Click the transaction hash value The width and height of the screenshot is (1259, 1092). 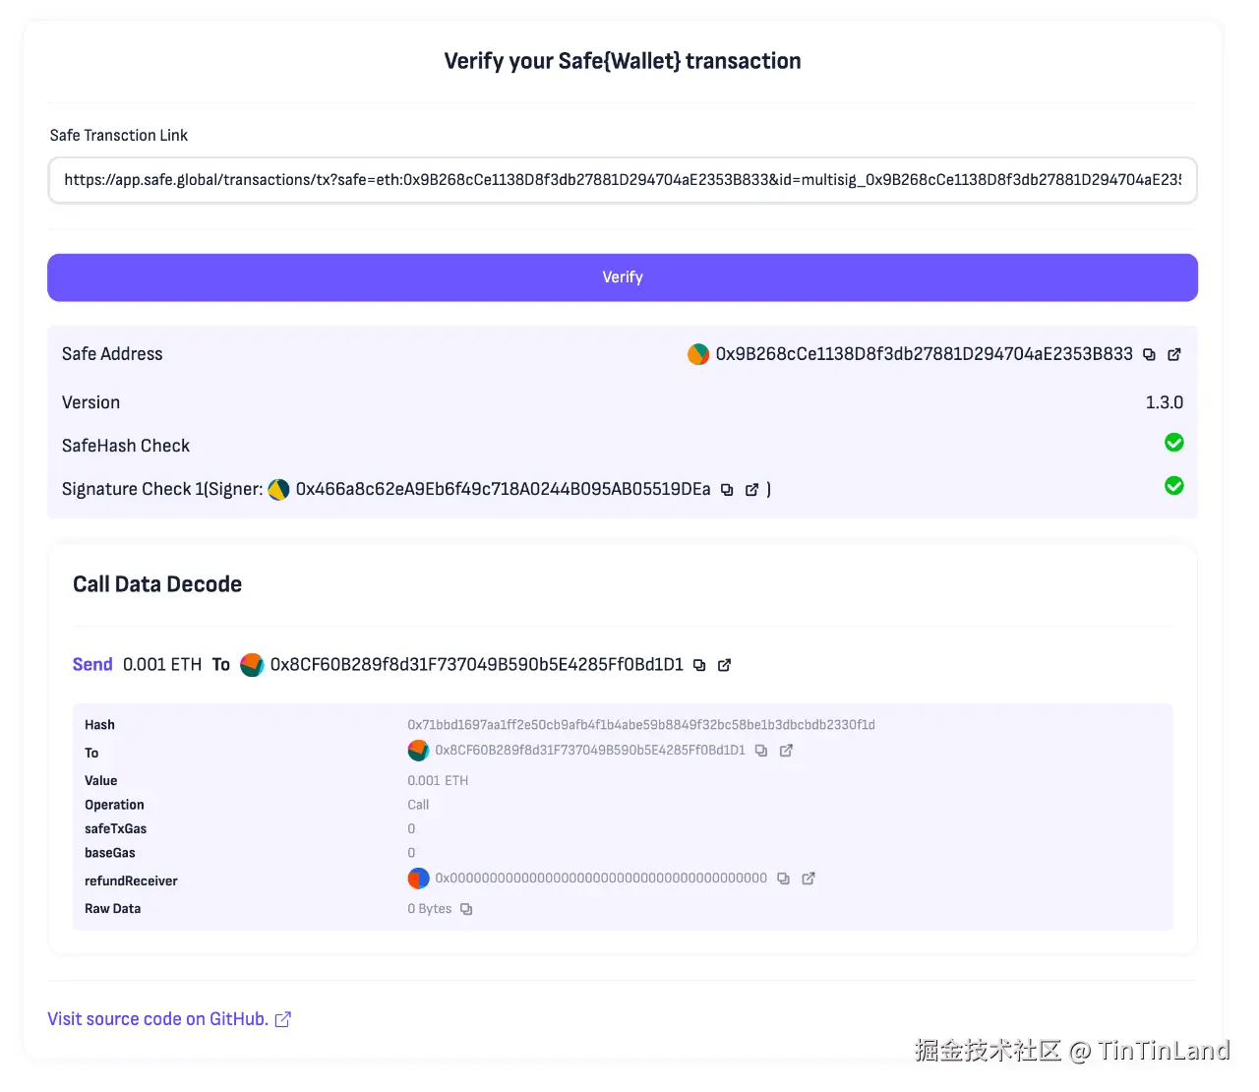[640, 725]
